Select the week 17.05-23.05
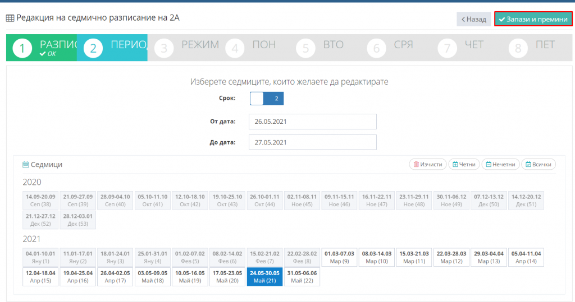Screen dimensions: 575x302 point(227,276)
